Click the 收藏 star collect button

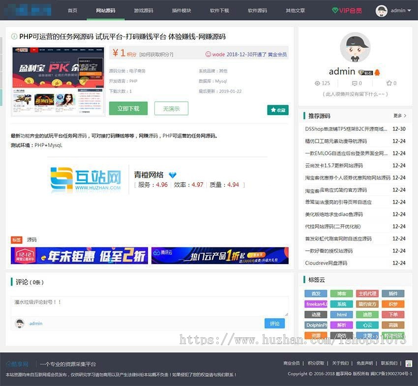pos(278,110)
